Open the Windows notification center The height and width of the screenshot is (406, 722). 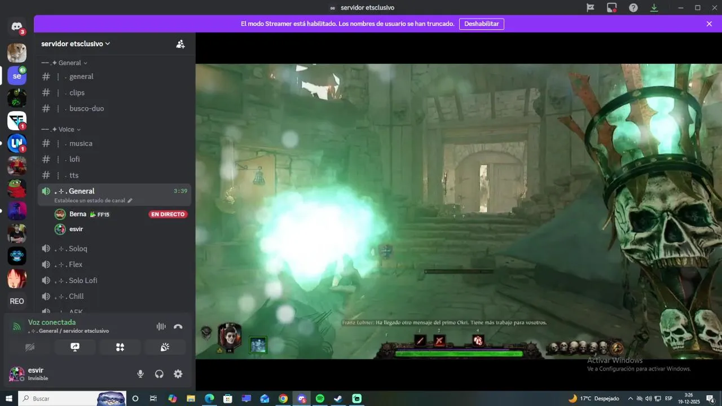coord(710,399)
